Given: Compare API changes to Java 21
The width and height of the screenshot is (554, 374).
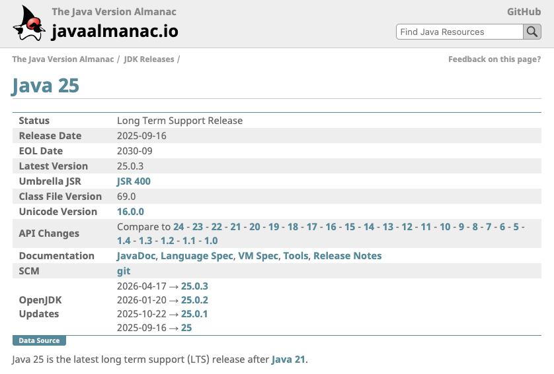Looking at the screenshot, I should 235,227.
